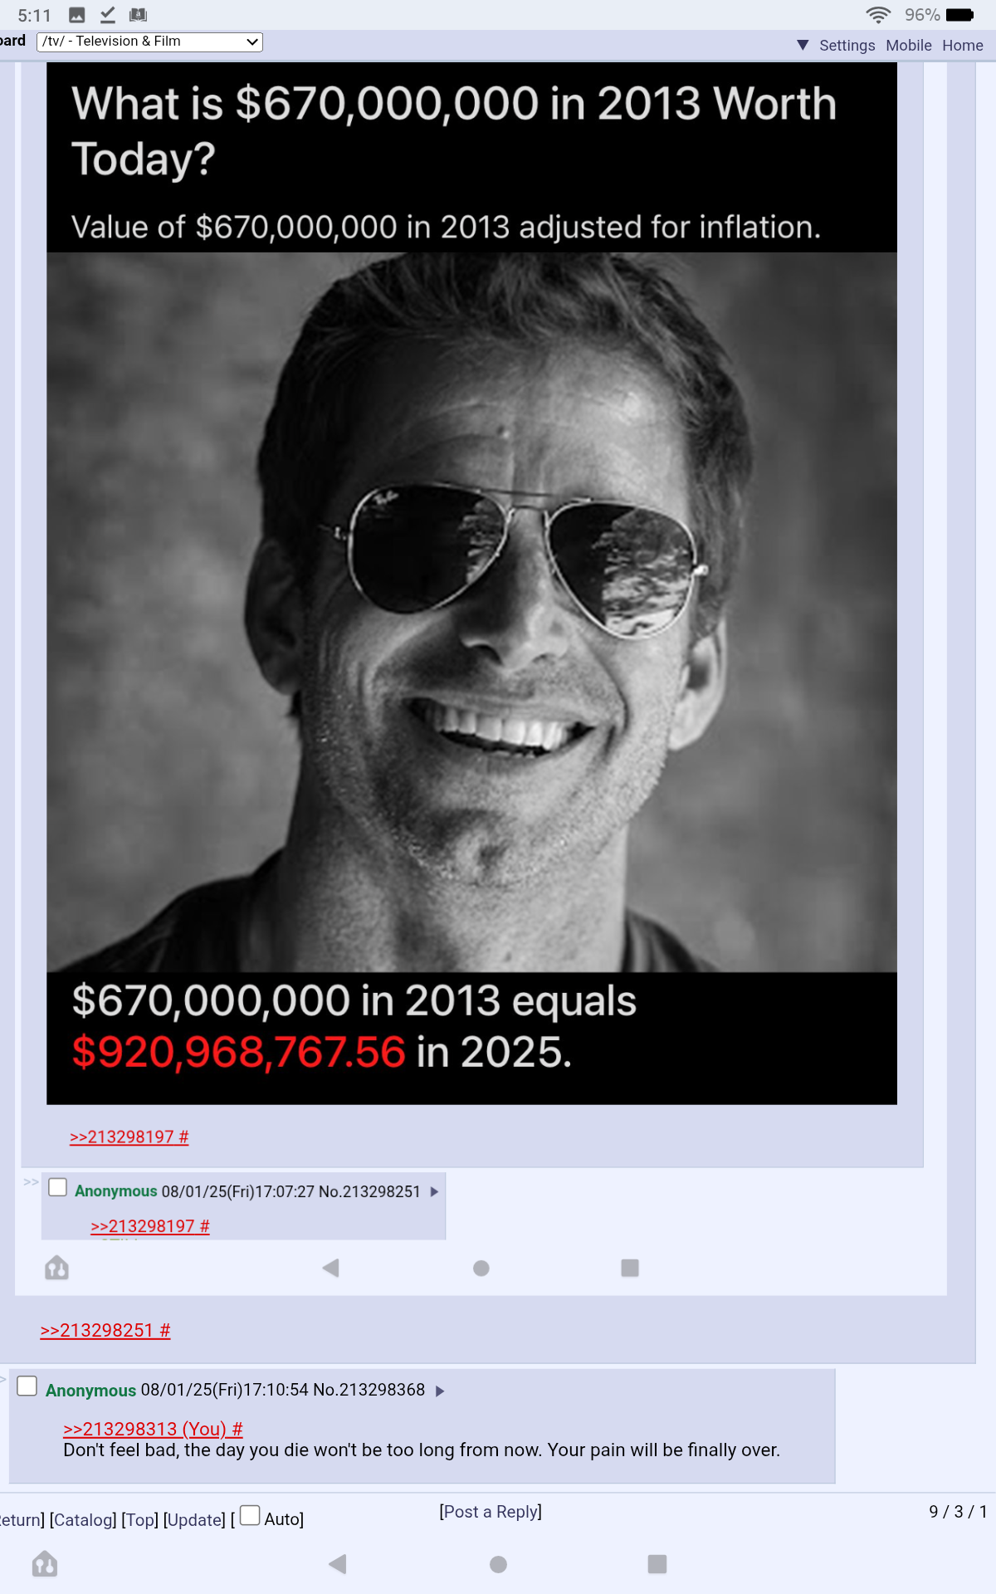Open the /tv/ - Television & Film board dropdown
The height and width of the screenshot is (1594, 996).
pos(150,42)
